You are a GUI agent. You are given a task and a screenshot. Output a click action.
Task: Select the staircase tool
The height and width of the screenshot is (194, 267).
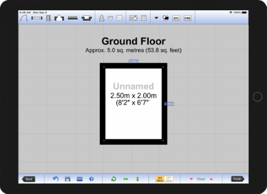(x=49, y=18)
